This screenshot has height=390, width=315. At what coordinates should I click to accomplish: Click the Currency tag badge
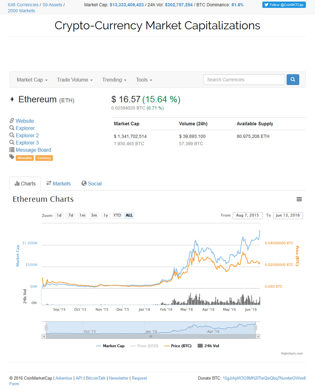(x=44, y=158)
